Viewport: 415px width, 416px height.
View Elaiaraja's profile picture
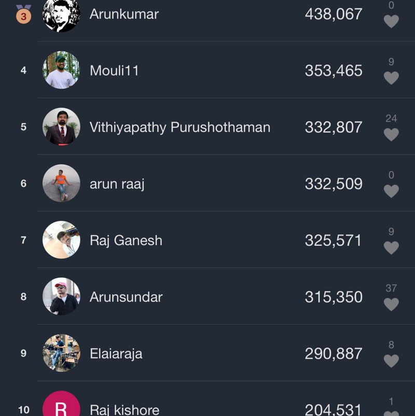(x=61, y=353)
